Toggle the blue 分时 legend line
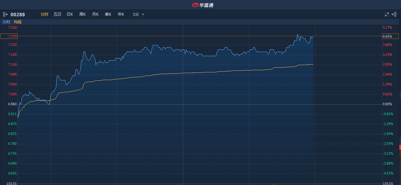Viewport: 401px width, 185px height. click(x=6, y=22)
